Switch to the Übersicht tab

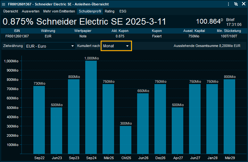tap(11, 11)
